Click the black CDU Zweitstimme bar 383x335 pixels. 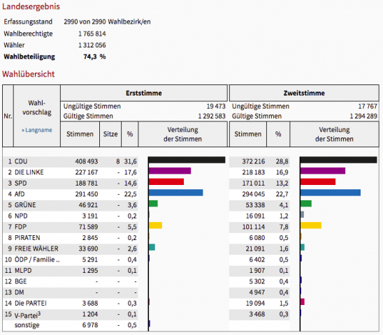338,160
